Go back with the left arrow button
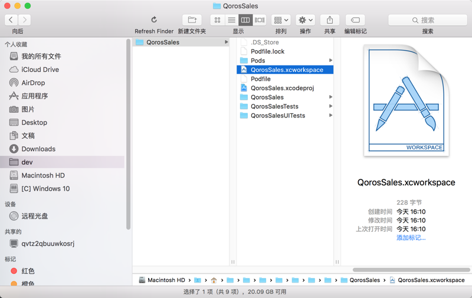The image size is (472, 298). point(11,20)
